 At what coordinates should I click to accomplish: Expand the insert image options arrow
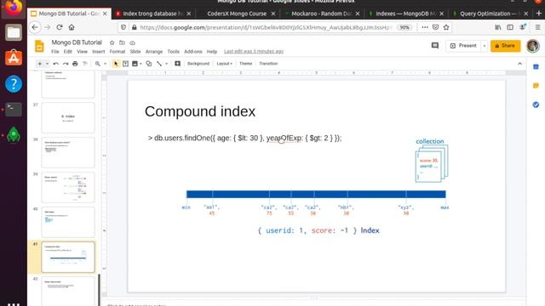141,64
